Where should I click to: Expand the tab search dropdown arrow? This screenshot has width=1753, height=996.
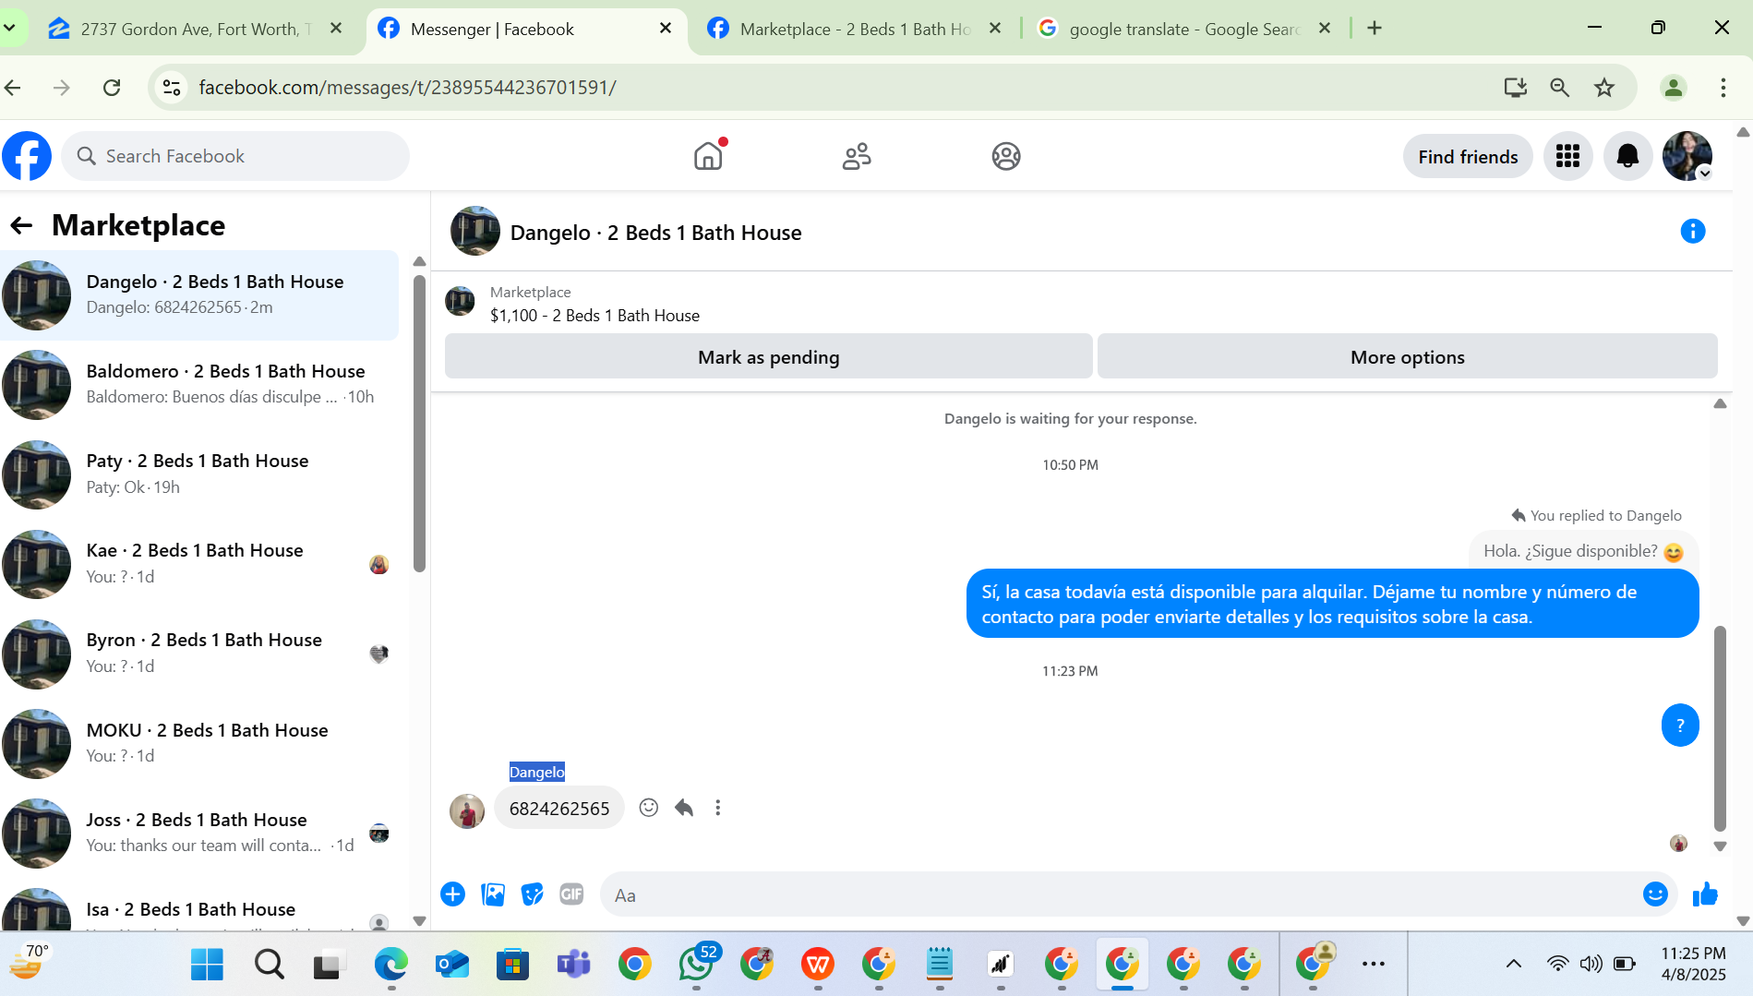point(9,29)
